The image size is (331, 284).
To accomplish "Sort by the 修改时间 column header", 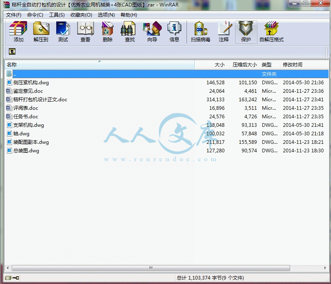I will click(x=304, y=65).
